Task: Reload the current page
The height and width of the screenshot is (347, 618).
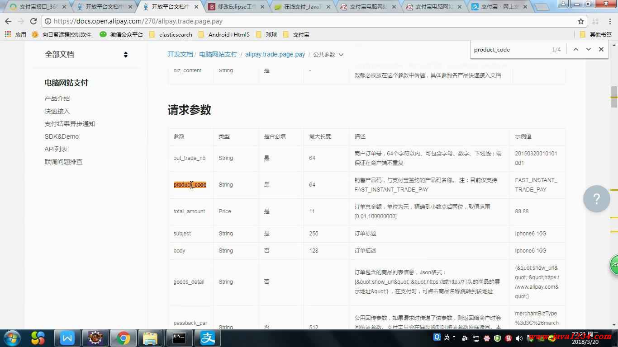Action: coord(33,21)
